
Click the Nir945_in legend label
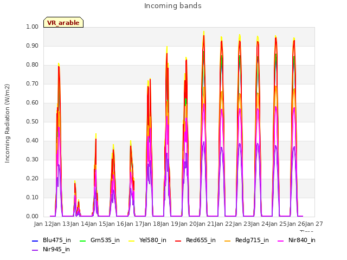pos(56,250)
